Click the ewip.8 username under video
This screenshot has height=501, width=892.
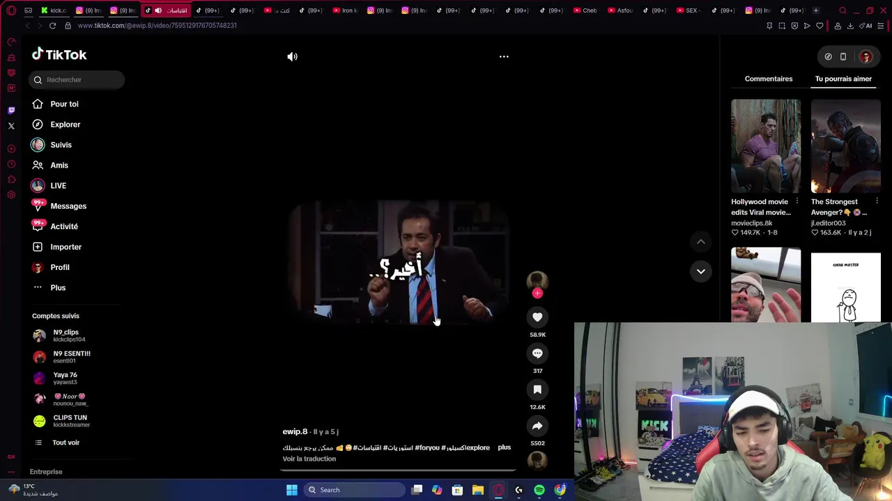coord(295,431)
